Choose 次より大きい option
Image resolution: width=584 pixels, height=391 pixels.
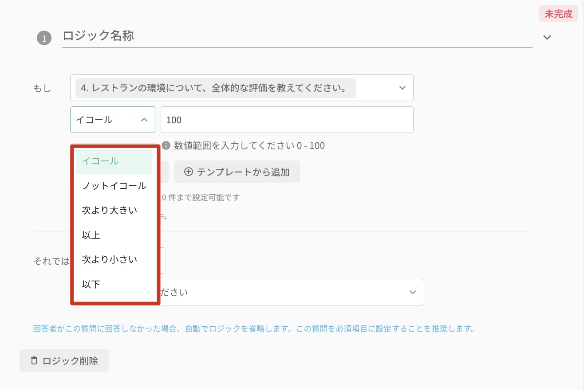point(114,211)
